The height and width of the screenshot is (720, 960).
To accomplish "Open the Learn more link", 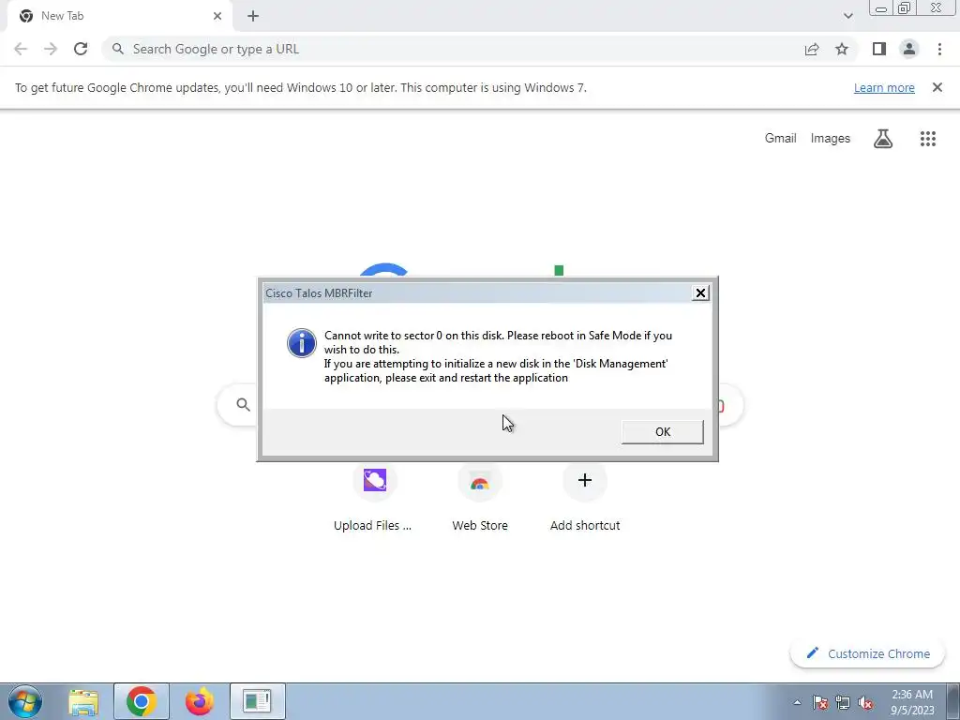I will (x=884, y=87).
